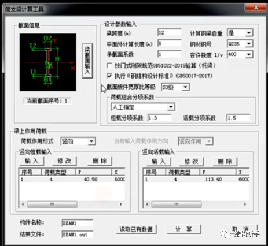This screenshot has width=268, height=246.
Task: Toggle 执行《钢结构设计标准》GB50017-2017 checkbox
Action: (109, 76)
